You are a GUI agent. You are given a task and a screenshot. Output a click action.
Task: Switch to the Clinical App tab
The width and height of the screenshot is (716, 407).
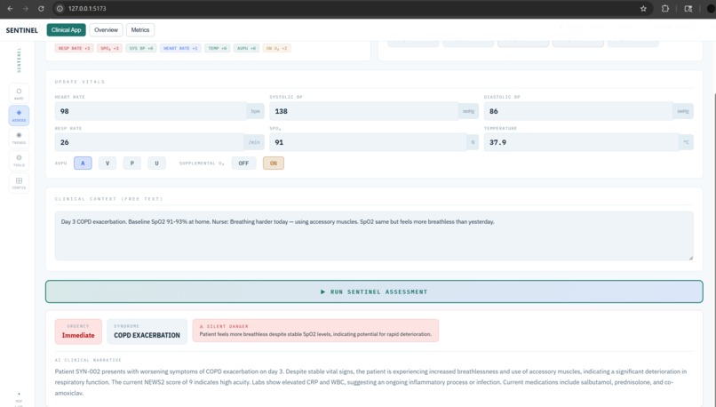(x=67, y=29)
